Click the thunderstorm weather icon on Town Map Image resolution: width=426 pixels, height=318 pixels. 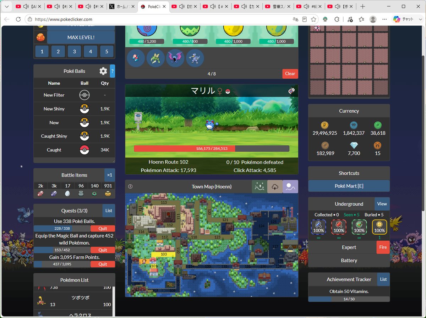click(275, 186)
